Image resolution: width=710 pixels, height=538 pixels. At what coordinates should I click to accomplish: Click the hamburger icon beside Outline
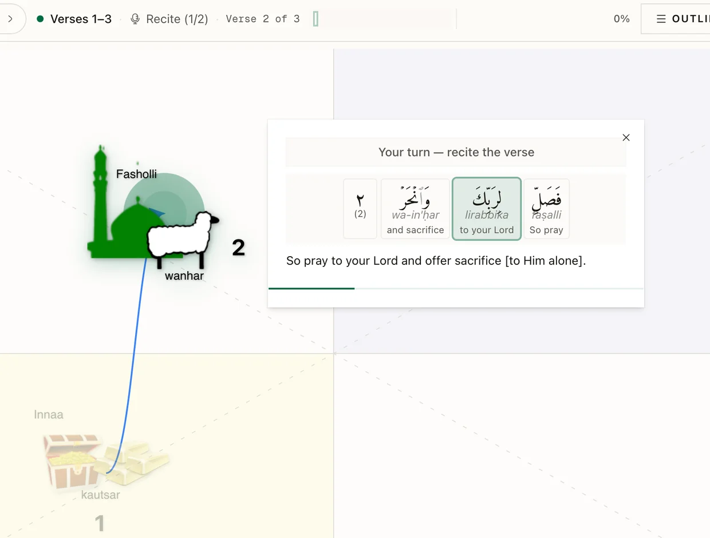pyautogui.click(x=661, y=19)
